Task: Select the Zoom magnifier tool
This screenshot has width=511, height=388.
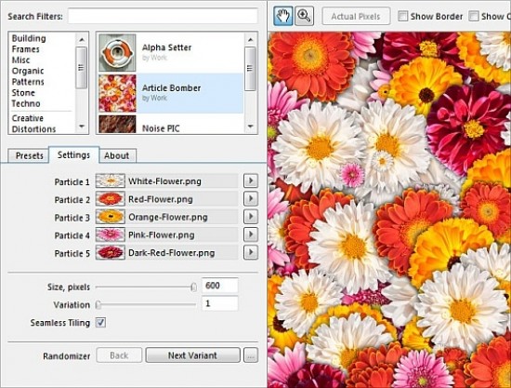Action: [304, 16]
